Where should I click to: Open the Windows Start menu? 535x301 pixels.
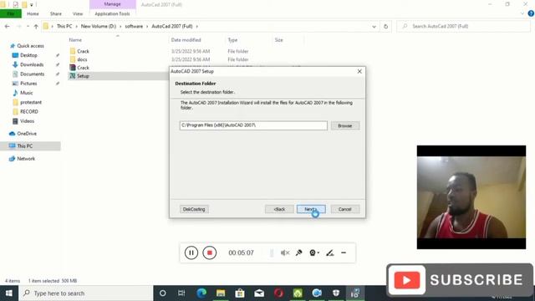click(9, 293)
